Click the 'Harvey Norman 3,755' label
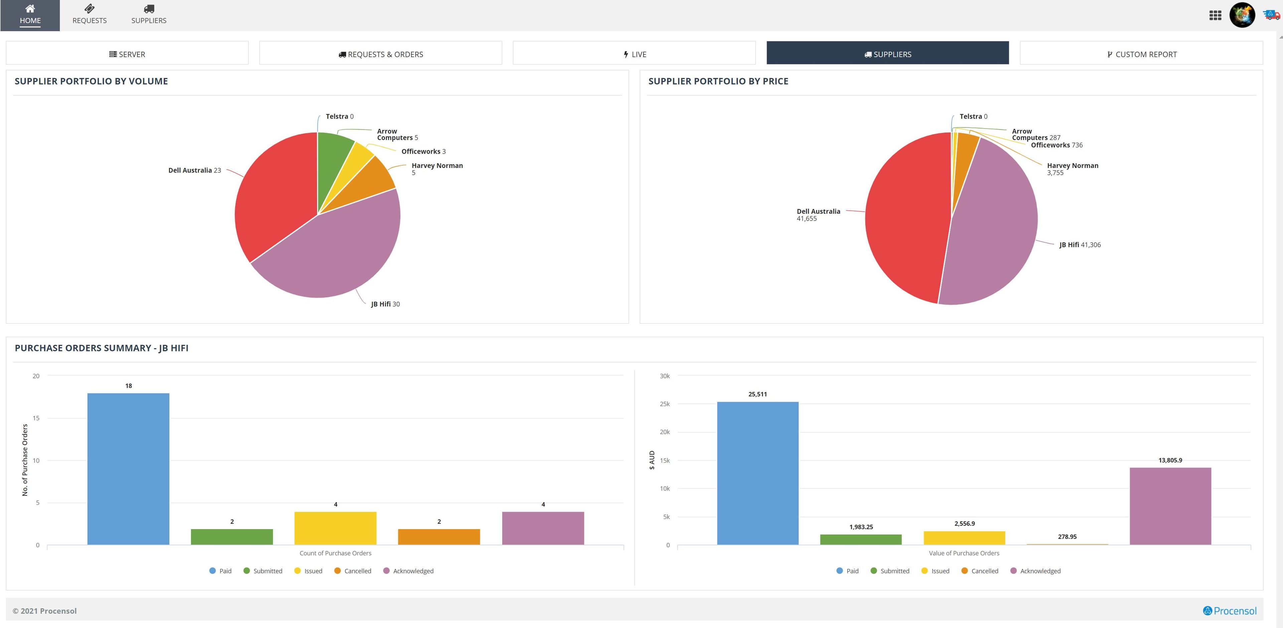The height and width of the screenshot is (628, 1283). pyautogui.click(x=1072, y=169)
